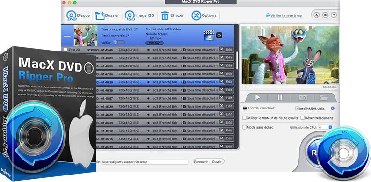The width and height of the screenshot is (371, 182).
Task: Click scissors icon on the 01:45:15 row
Action: [221, 138]
